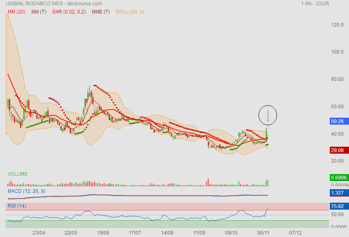
Task: Click the '1 AN - JOUR' period label
Action: [x=315, y=4]
